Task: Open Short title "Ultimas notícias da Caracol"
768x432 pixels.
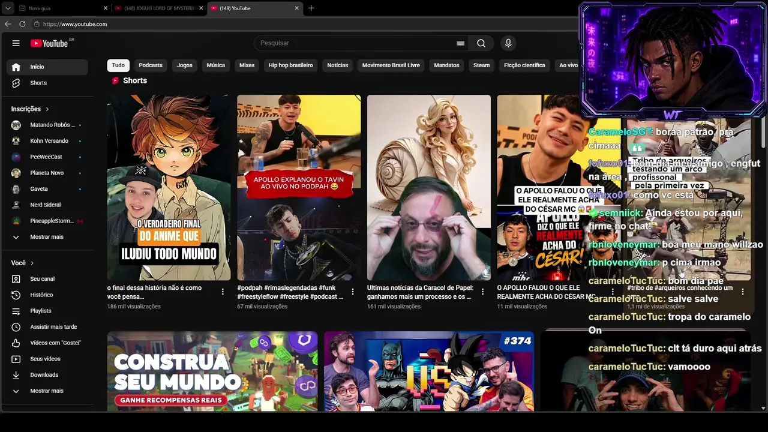Action: [420, 292]
